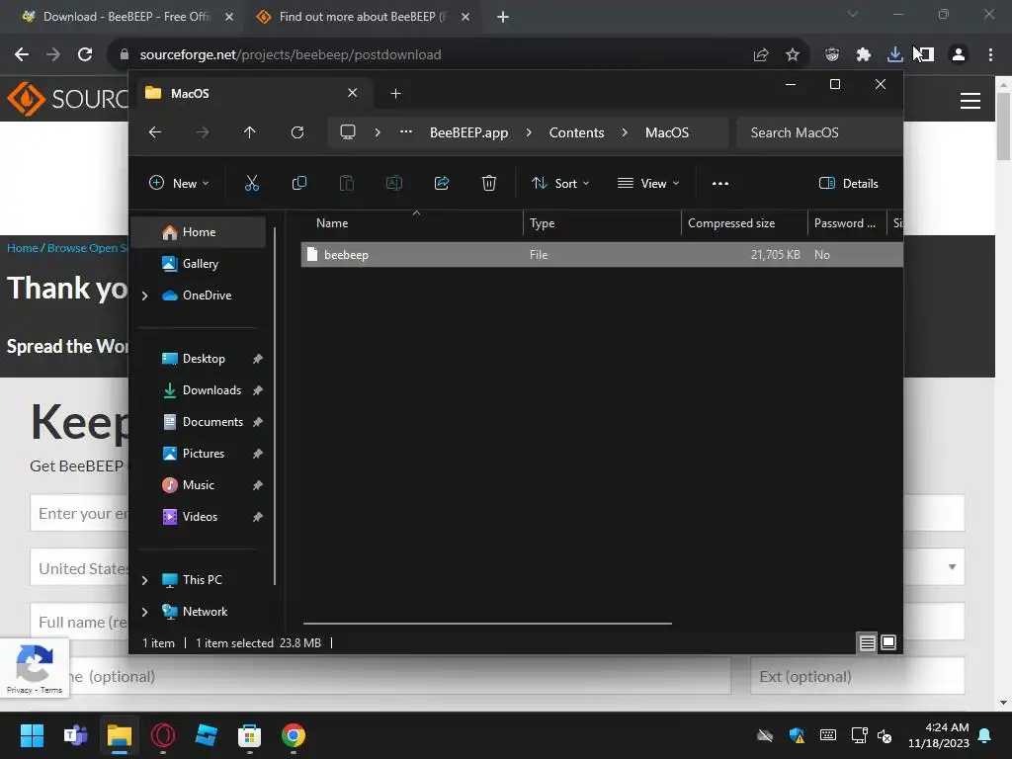Screen dimensions: 1012x759
Task: Refresh the MacOS folder view
Action: point(296,132)
